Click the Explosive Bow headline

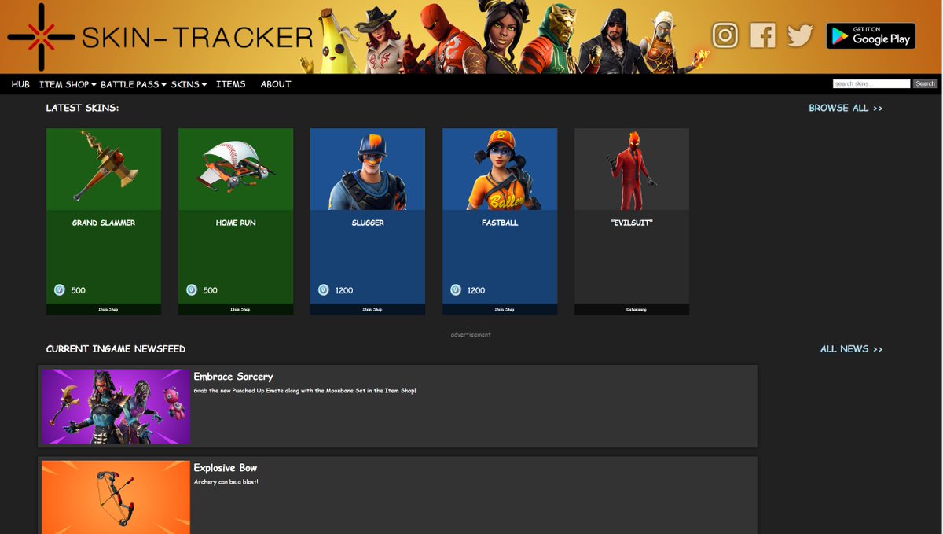click(226, 468)
